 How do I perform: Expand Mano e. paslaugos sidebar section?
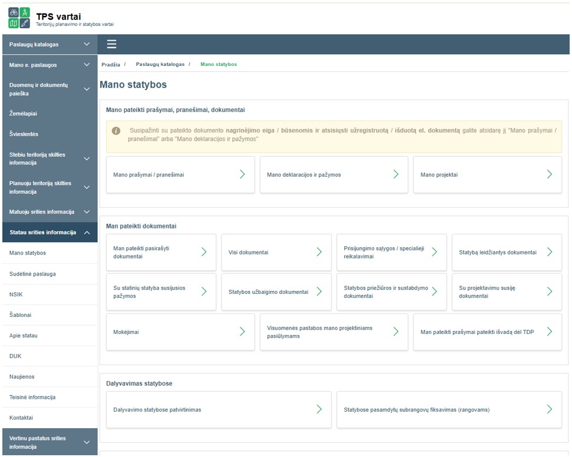pos(87,65)
